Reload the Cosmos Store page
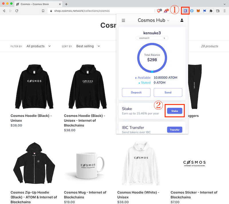The image size is (229, 204). 17,11
